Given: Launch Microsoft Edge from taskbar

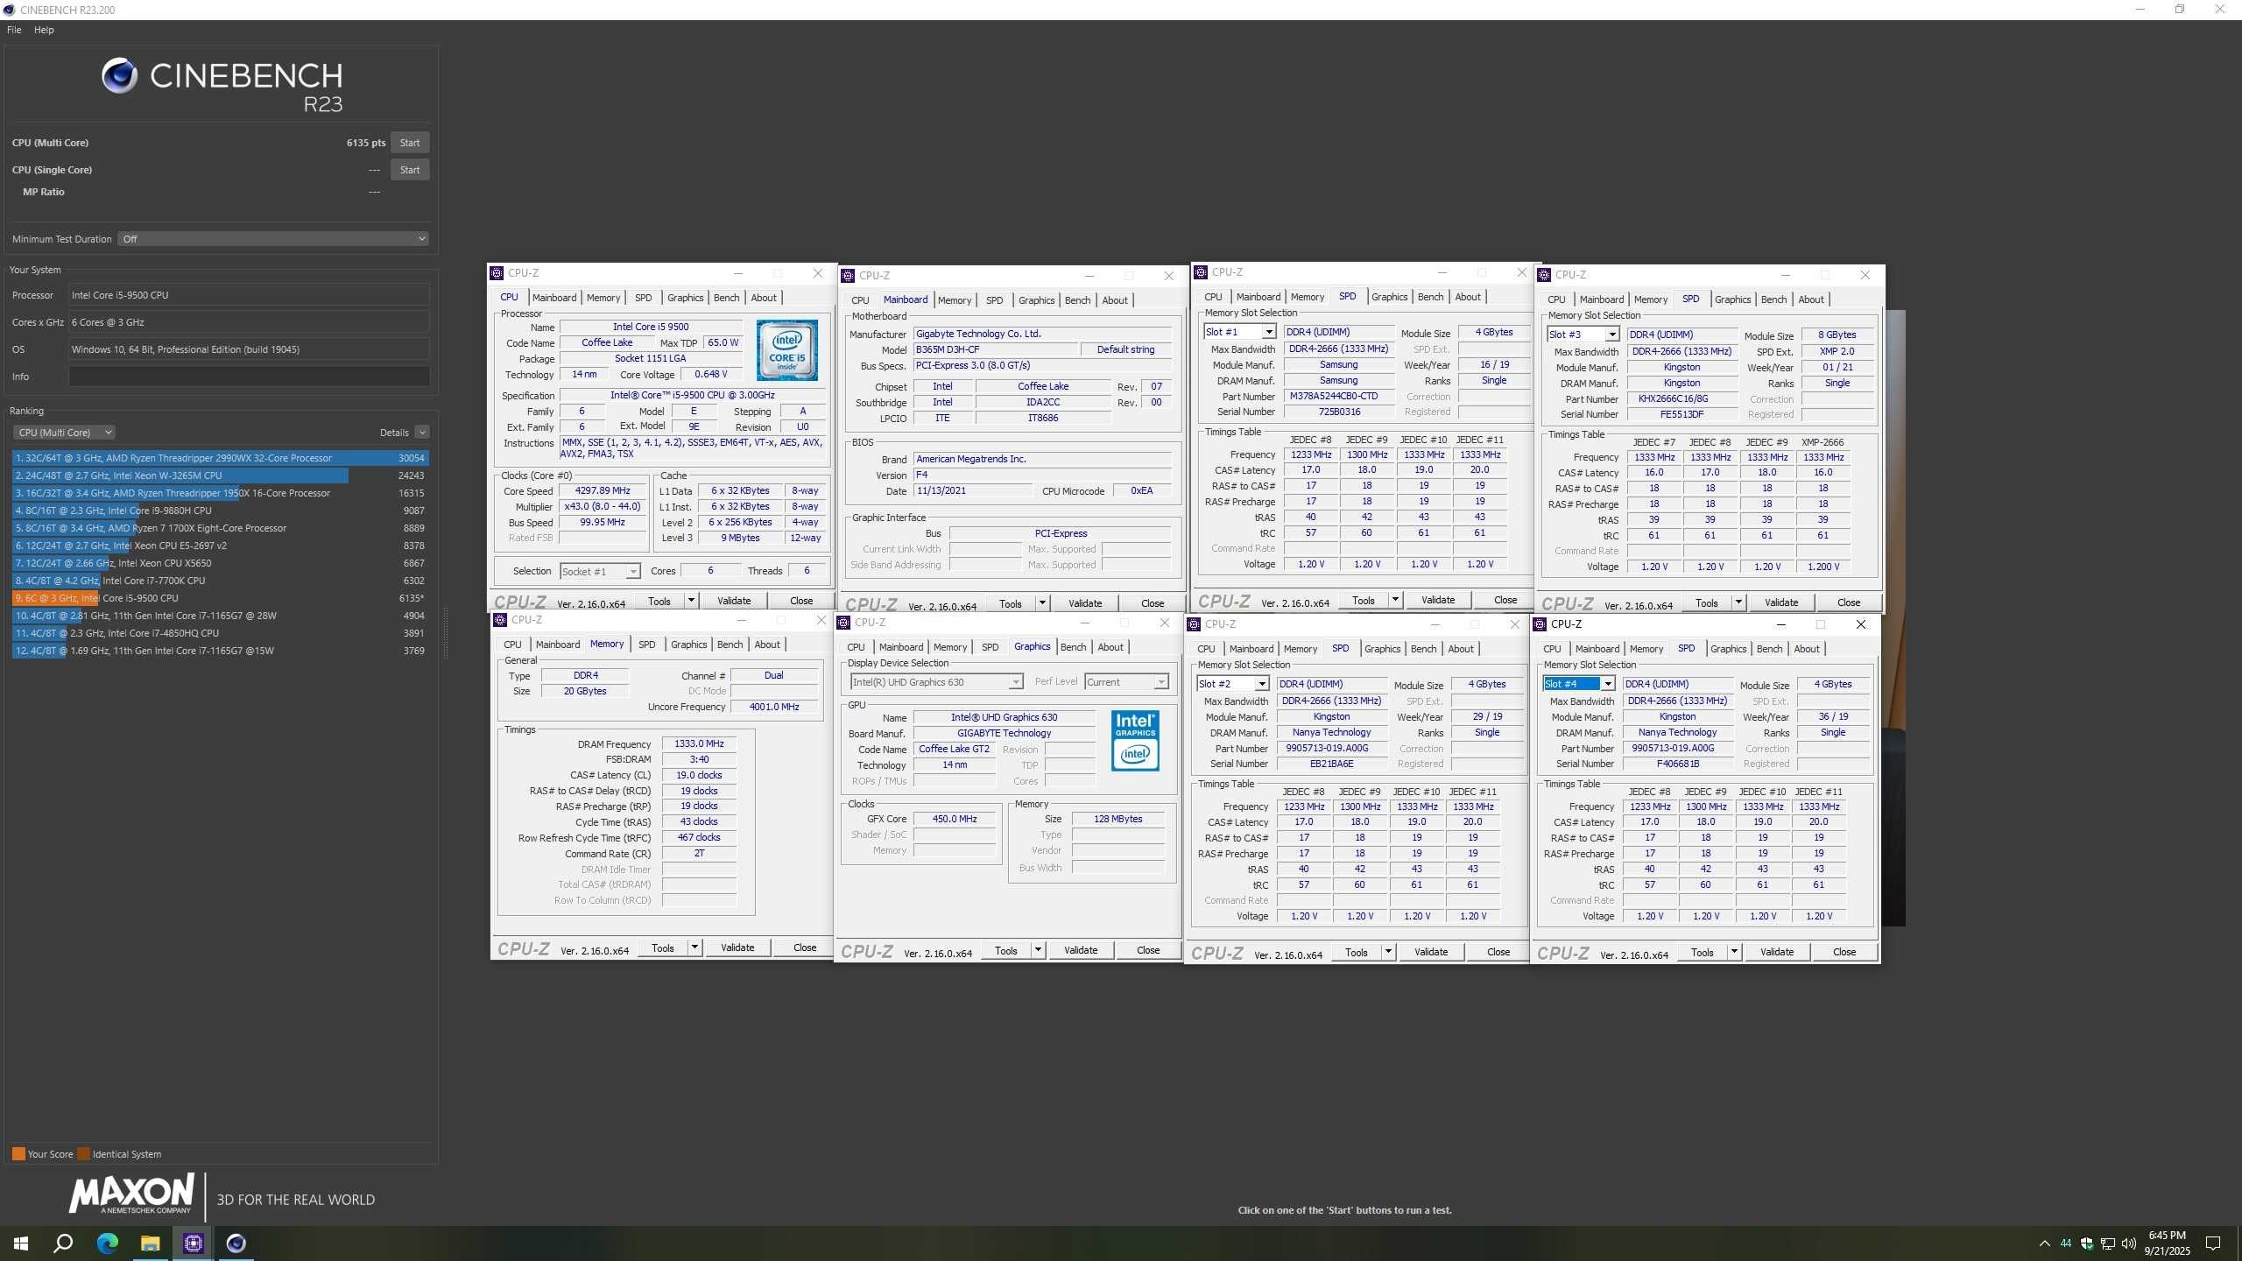Looking at the screenshot, I should point(107,1243).
